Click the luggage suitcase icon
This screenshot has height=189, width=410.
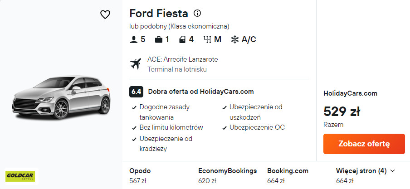coord(158,39)
